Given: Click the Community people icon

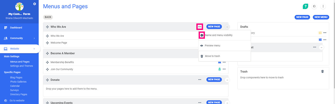Looking at the screenshot, I should tap(6, 38).
